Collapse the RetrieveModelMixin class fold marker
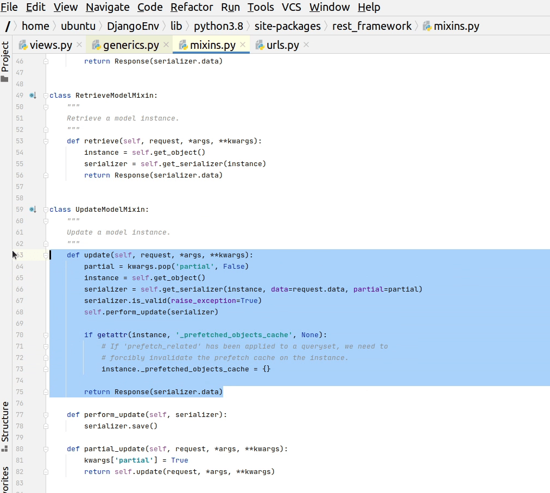Screen dimensions: 550x493 [x=46, y=96]
